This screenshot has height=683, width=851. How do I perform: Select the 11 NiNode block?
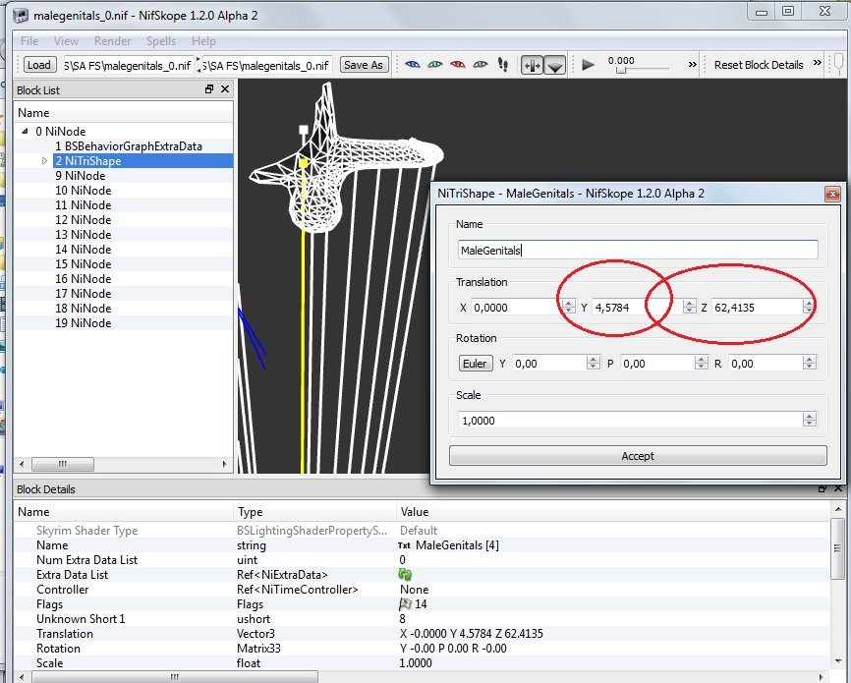(x=84, y=204)
